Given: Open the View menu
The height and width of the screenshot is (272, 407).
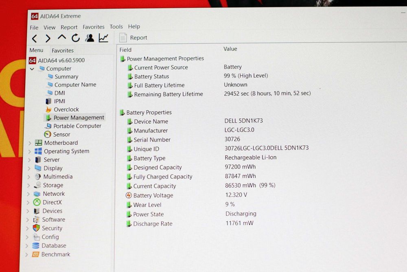Looking at the screenshot, I should (49, 27).
